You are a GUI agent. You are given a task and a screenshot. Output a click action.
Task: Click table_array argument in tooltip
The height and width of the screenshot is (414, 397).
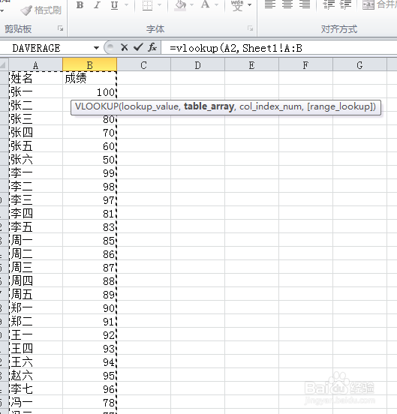coord(209,107)
